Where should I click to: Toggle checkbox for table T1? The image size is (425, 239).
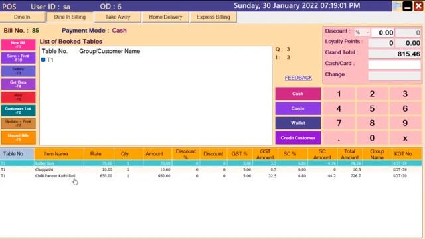pyautogui.click(x=43, y=60)
